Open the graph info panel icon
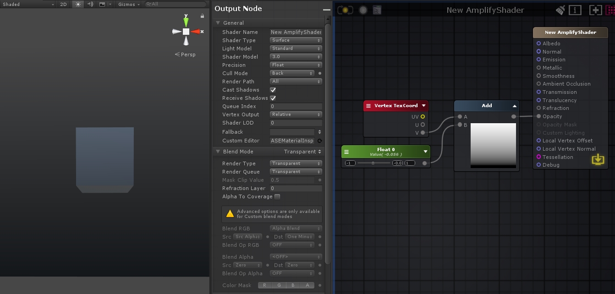Viewport: 615px width, 294px height. [x=575, y=10]
